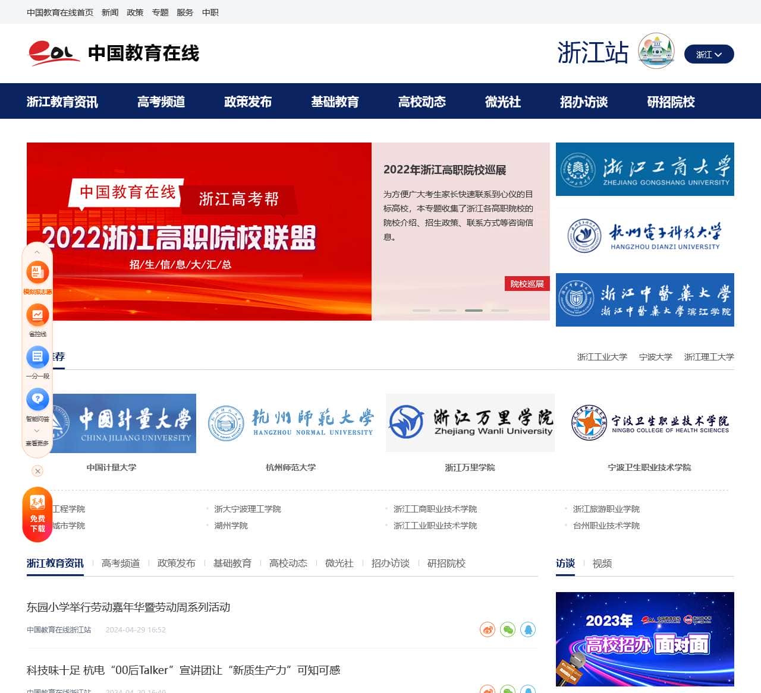The height and width of the screenshot is (693, 761).
Task: Open 高考频道 in the blue navigation bar
Action: pyautogui.click(x=161, y=102)
